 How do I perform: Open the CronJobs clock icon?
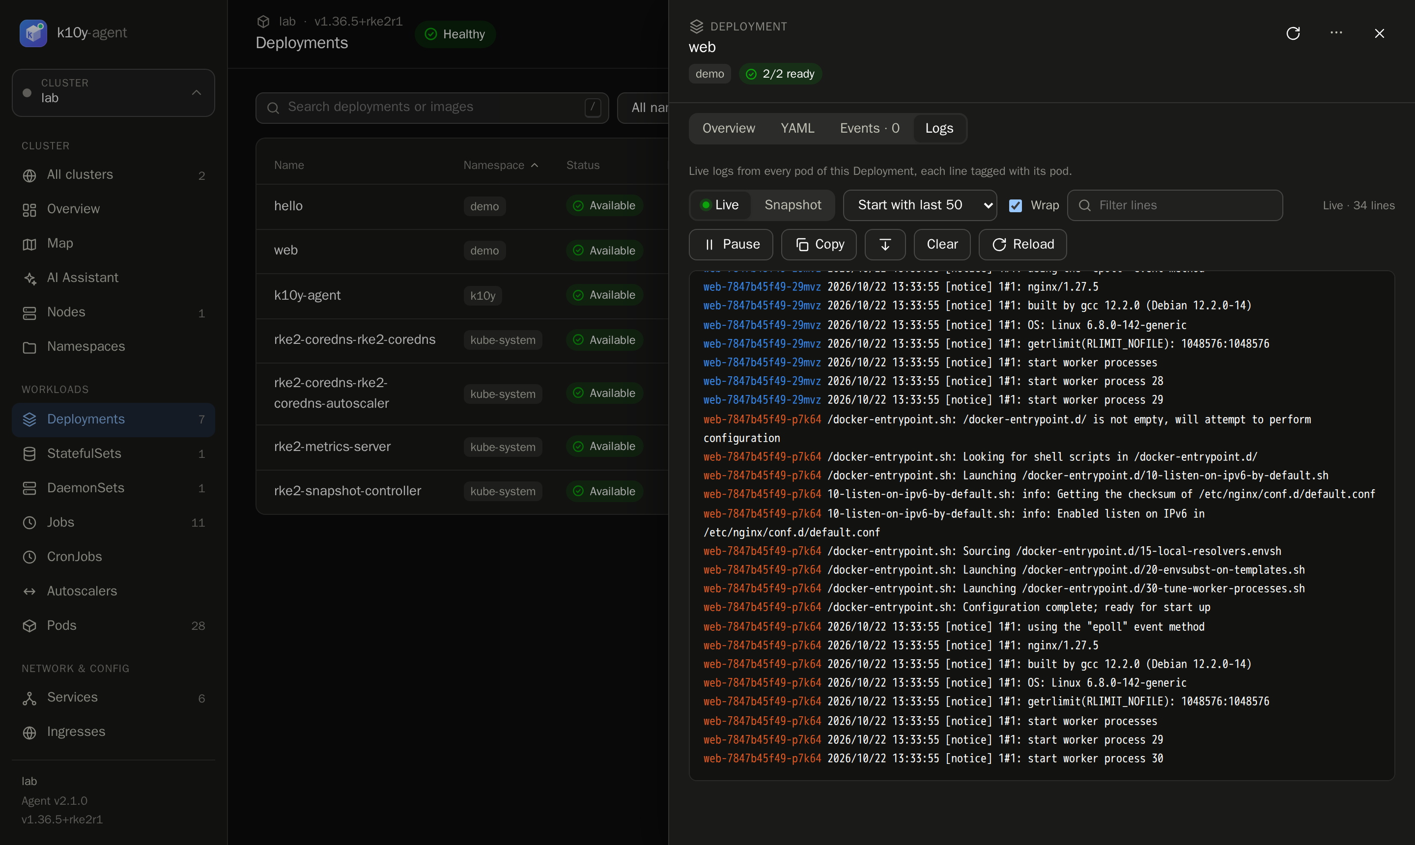(29, 557)
